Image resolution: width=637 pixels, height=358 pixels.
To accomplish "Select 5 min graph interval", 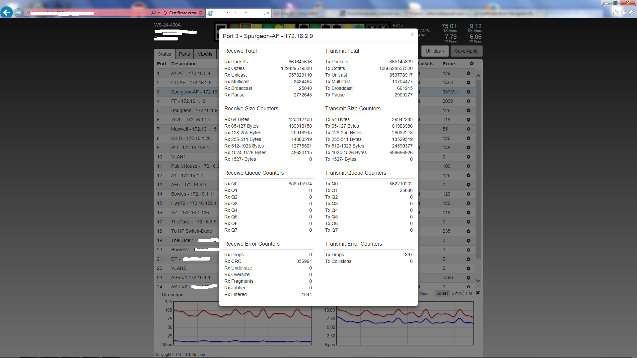I will pos(457,293).
